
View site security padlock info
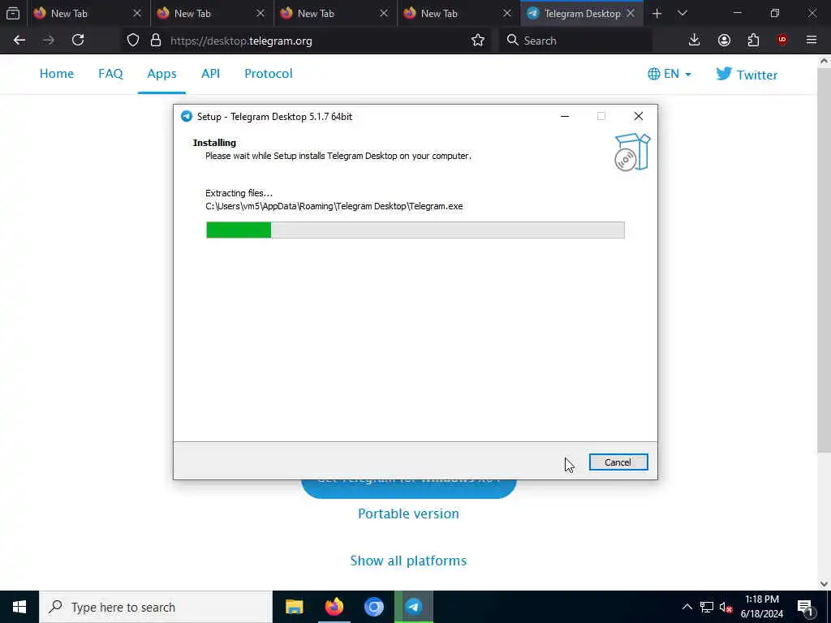pyautogui.click(x=155, y=41)
